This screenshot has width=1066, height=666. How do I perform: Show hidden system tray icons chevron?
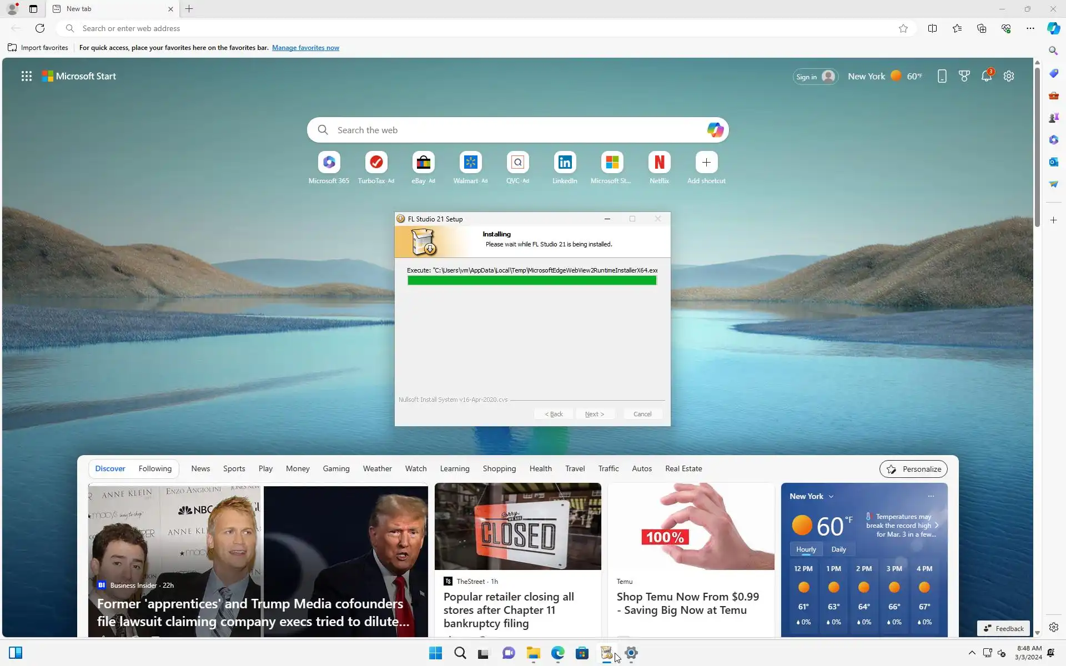tap(972, 653)
